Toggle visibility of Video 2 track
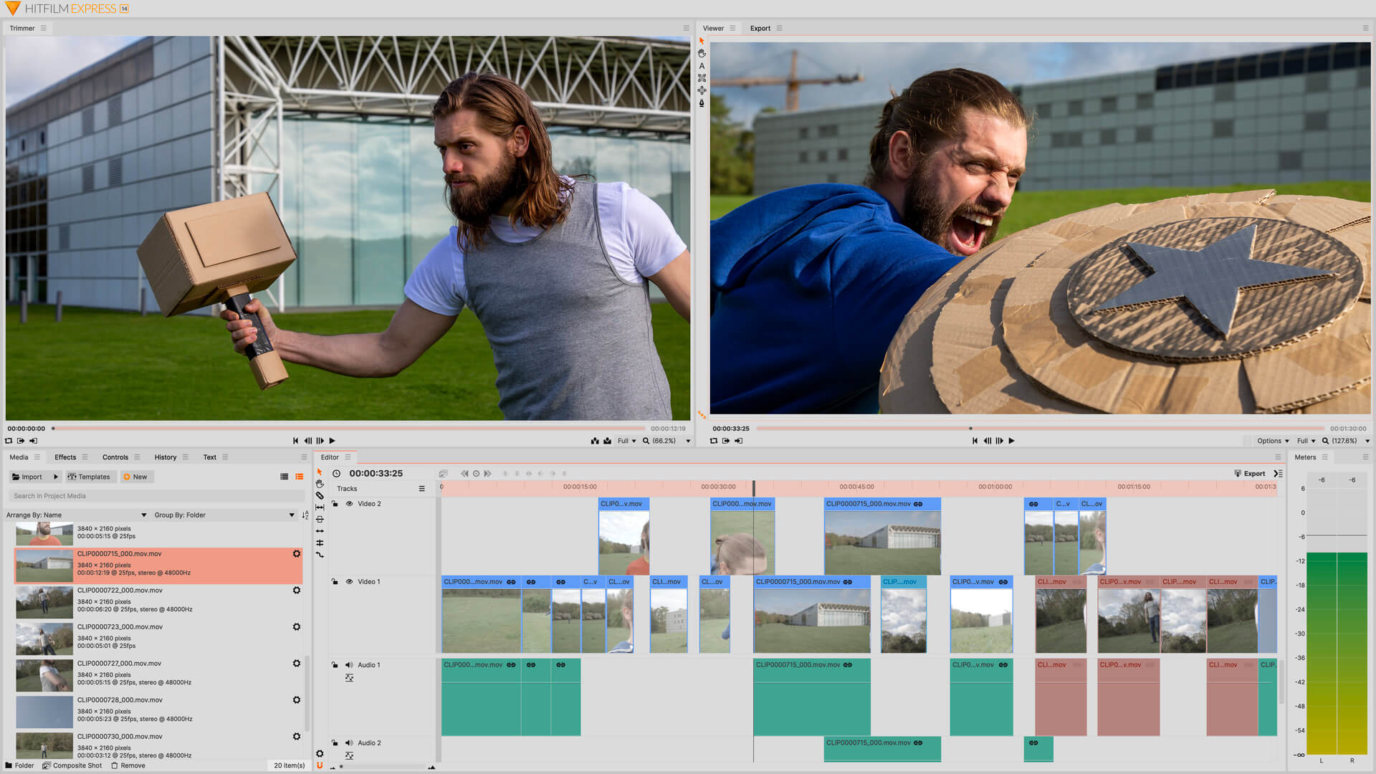Viewport: 1376px width, 774px height. (x=350, y=504)
